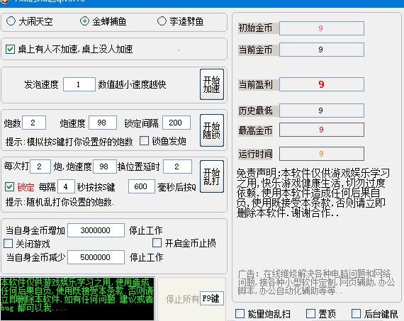Click the 提示:模拟按S键 hint text
Image resolution: width=404 pixels, height=321 pixels.
tap(69, 142)
